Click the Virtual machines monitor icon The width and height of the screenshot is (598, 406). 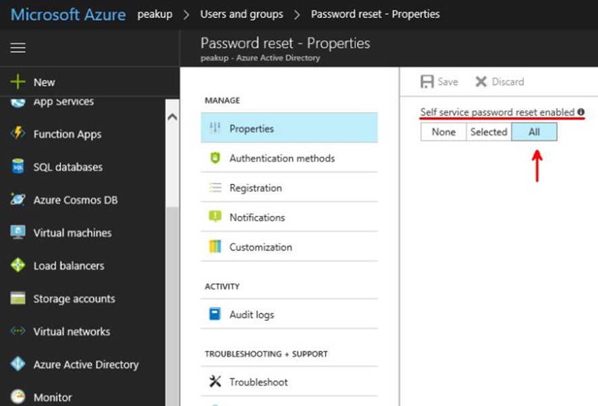click(18, 232)
